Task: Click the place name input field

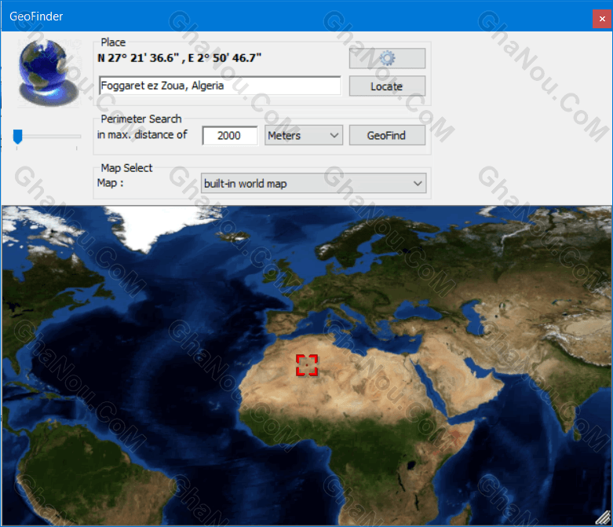Action: 220,86
